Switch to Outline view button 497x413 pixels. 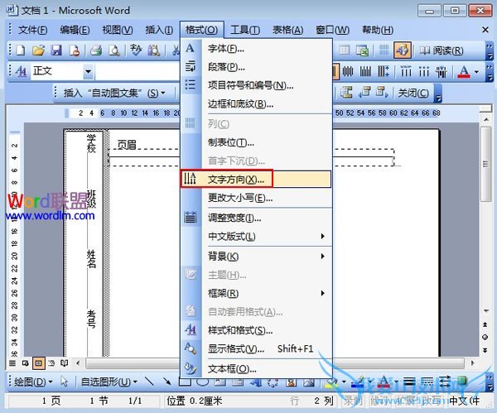tap(51, 363)
